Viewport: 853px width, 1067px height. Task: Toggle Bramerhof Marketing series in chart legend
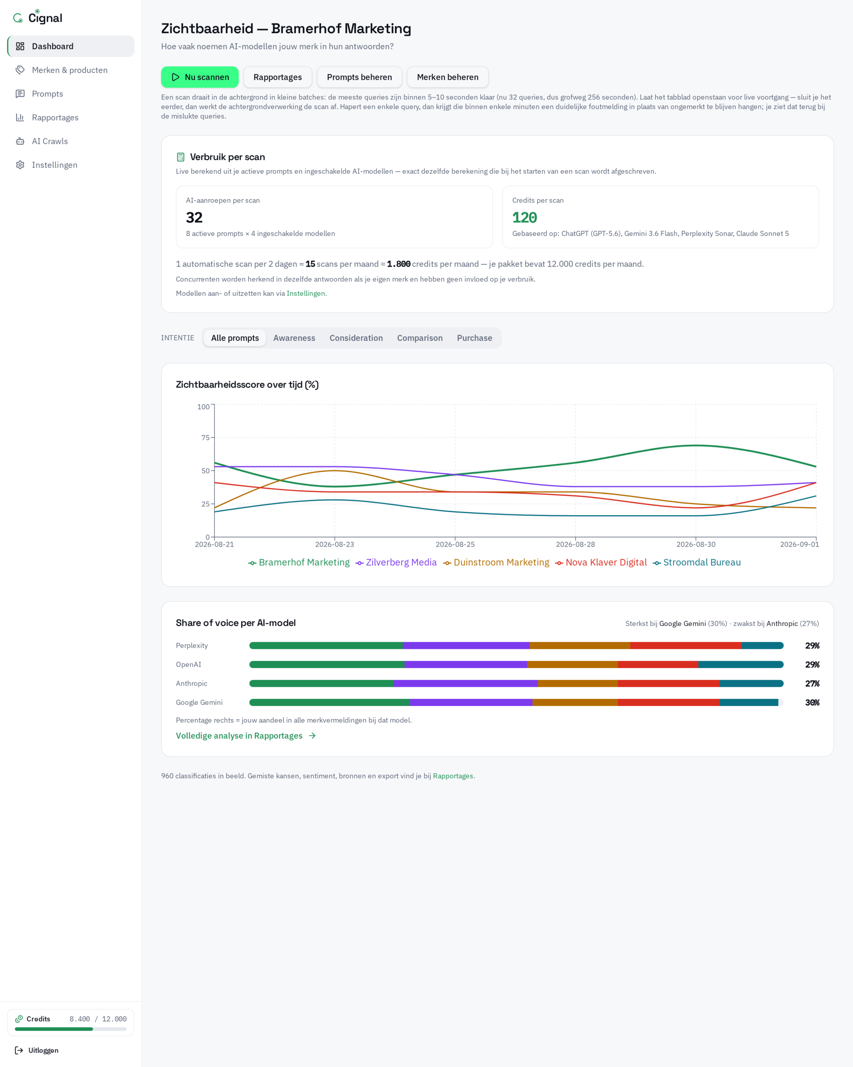click(299, 563)
